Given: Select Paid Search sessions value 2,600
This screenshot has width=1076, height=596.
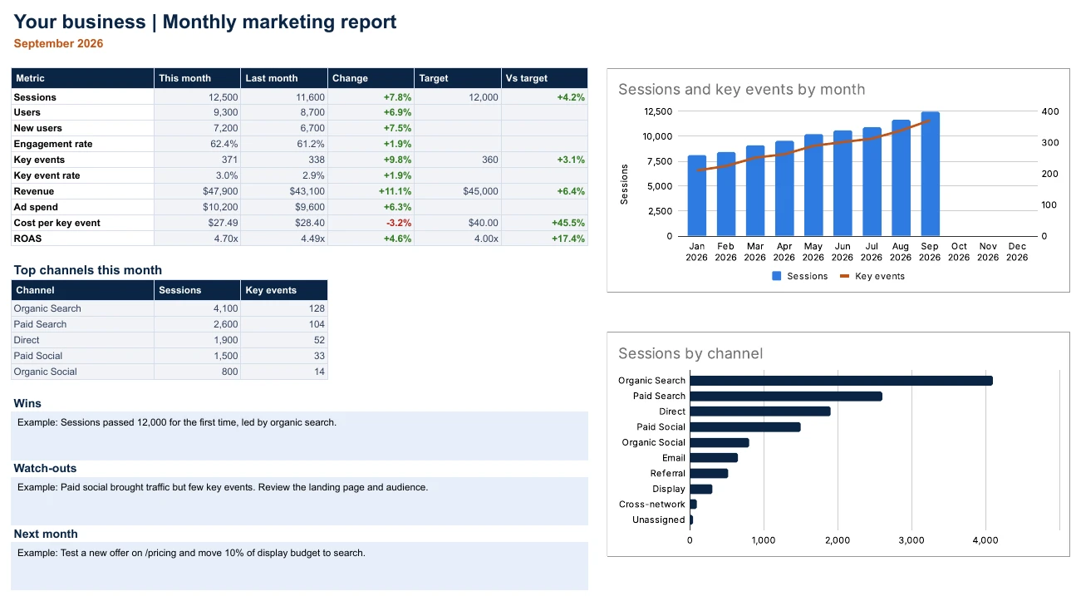Looking at the screenshot, I should click(225, 324).
